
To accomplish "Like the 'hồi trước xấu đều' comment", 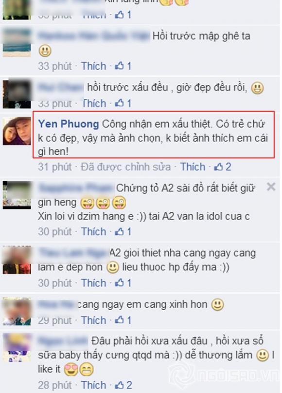I will 94,104.
